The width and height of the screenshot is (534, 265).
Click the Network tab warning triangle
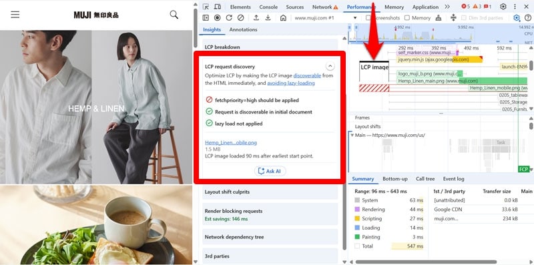[336, 7]
